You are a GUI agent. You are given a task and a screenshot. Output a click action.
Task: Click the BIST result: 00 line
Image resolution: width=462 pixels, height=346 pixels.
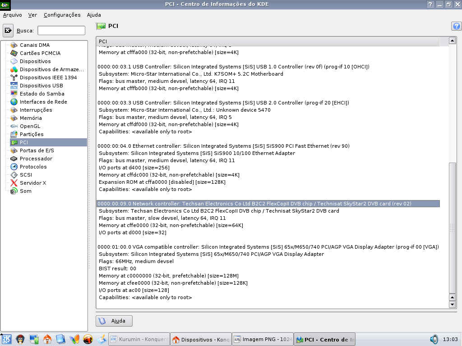(117, 269)
